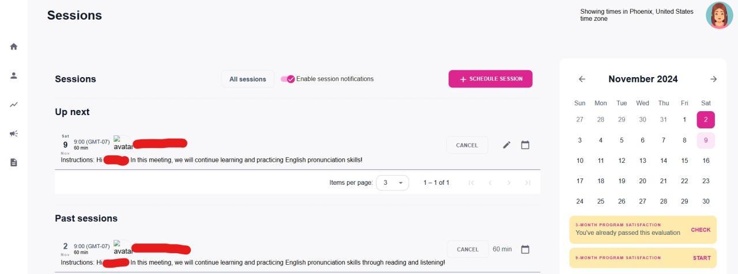Viewport: 738px width, 274px height.
Task: Open the home icon in sidebar
Action: coord(13,47)
